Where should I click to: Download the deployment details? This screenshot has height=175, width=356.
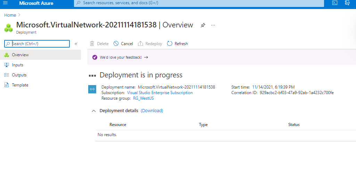pos(152,110)
